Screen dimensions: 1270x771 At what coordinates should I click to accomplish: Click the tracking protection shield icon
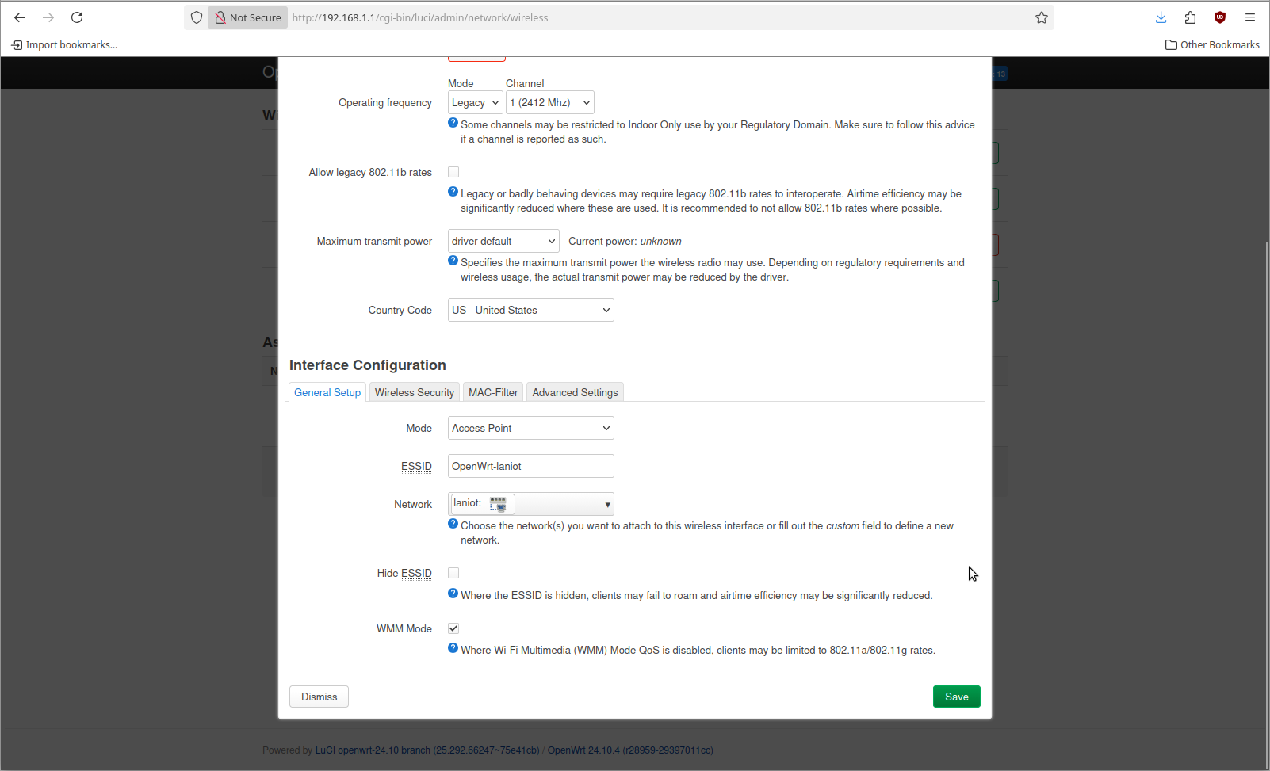[197, 17]
